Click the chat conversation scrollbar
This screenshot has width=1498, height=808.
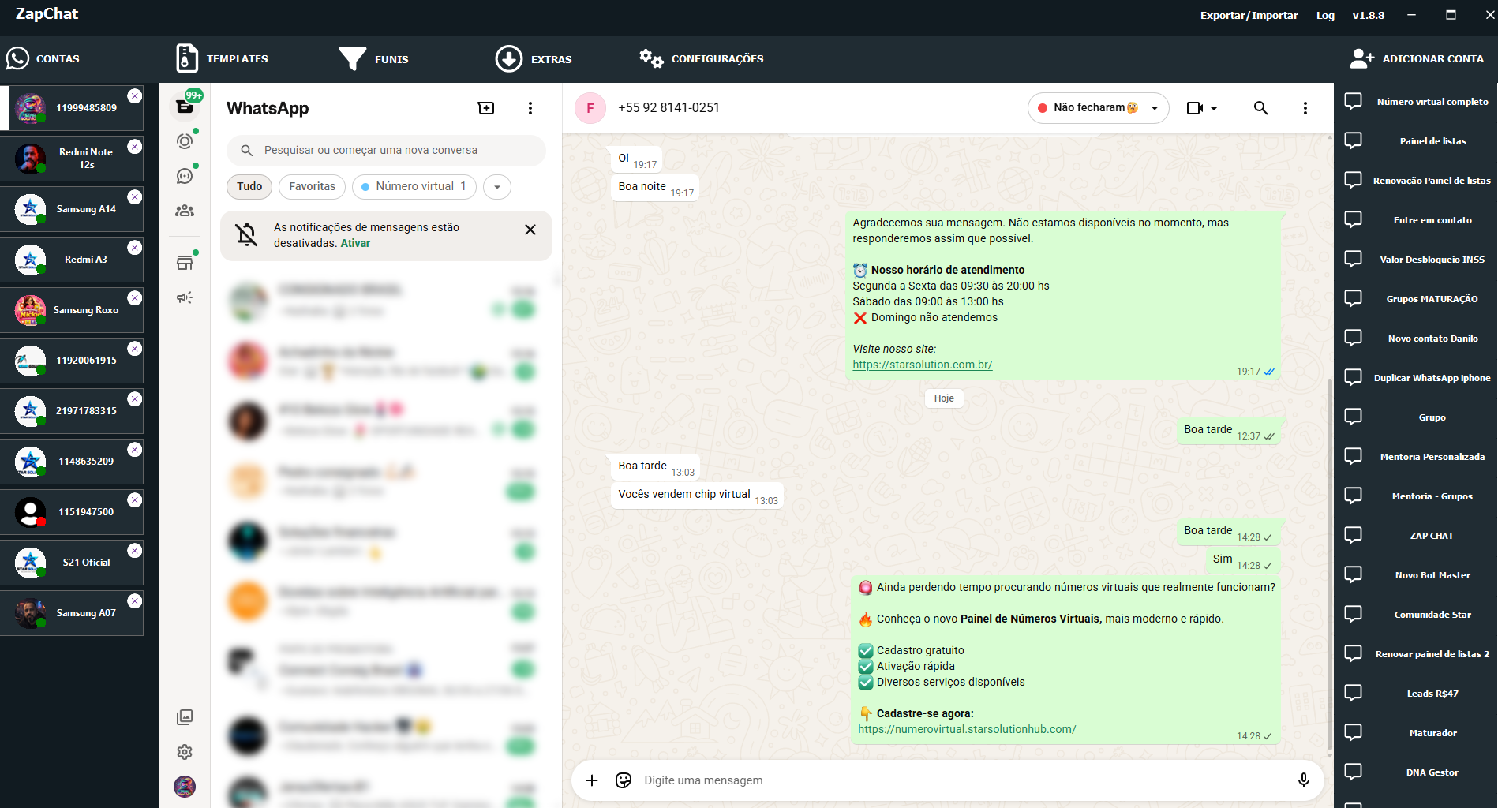(x=1330, y=564)
